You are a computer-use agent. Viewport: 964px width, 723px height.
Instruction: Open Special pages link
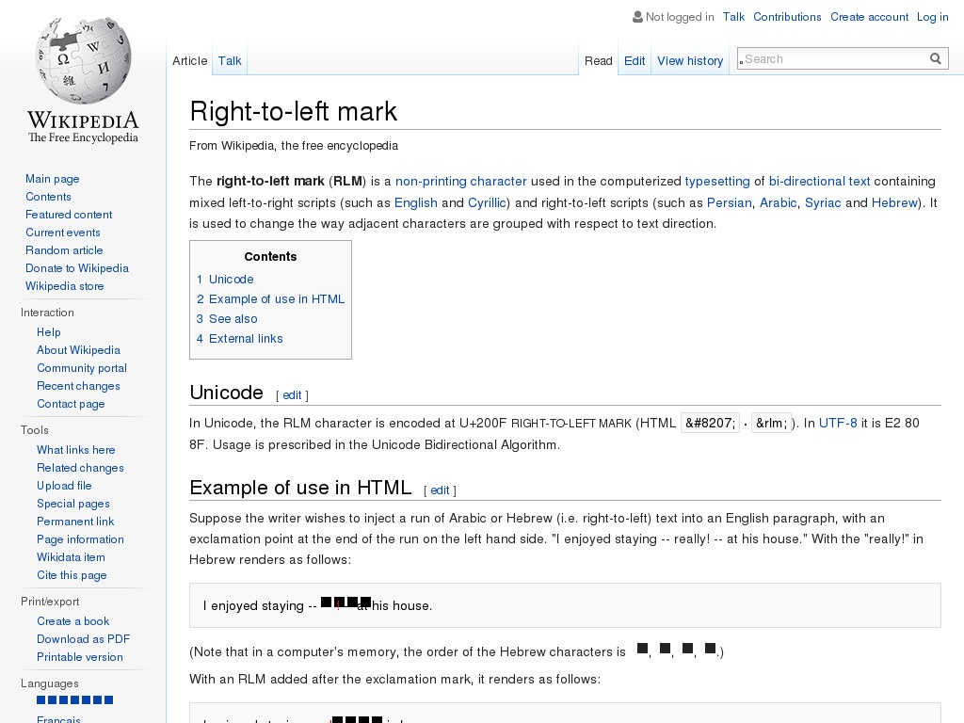pos(73,504)
